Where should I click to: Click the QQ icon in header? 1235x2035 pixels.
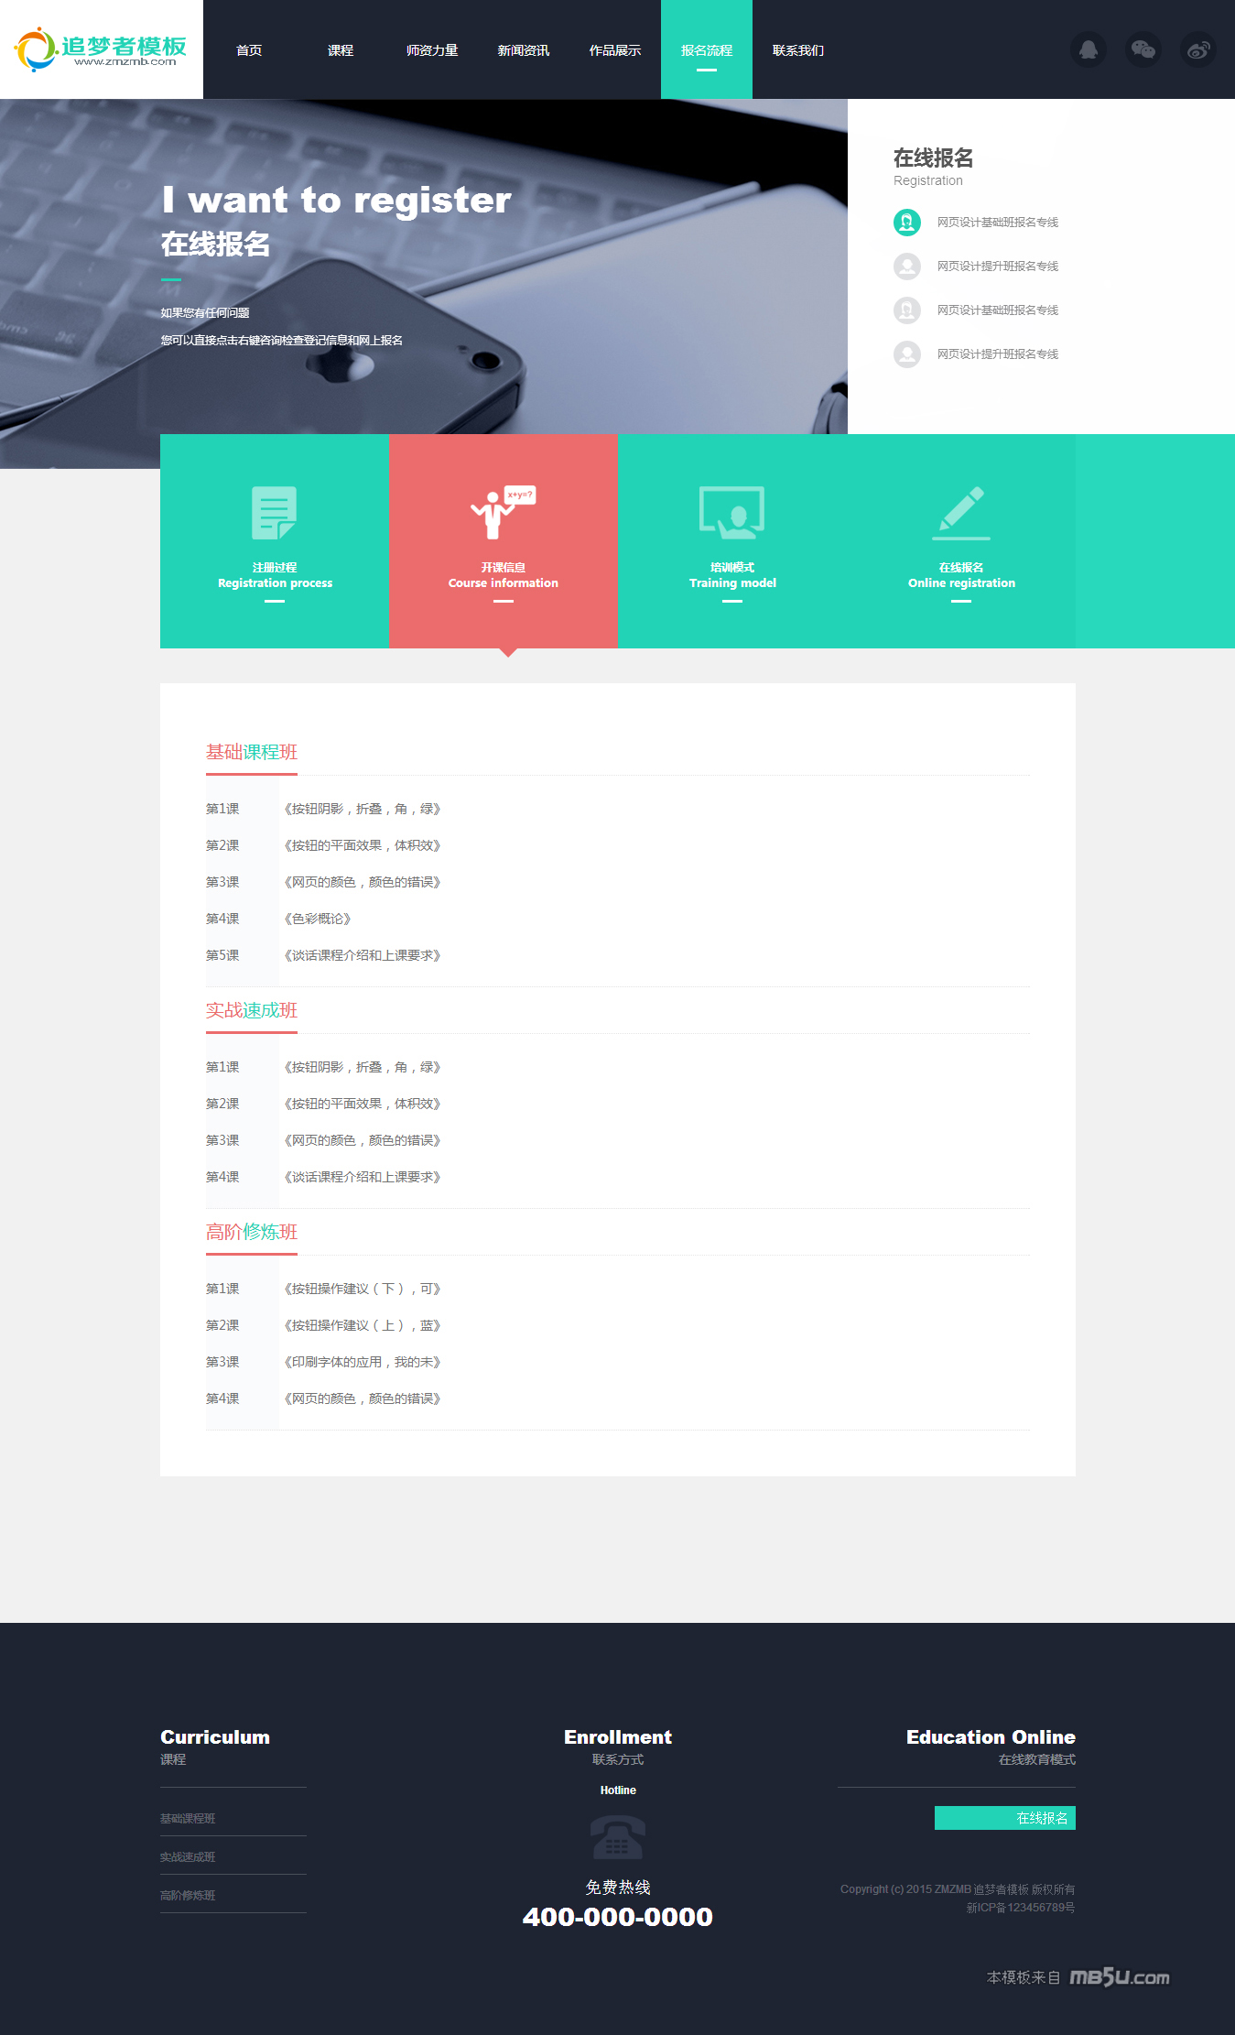click(1088, 49)
